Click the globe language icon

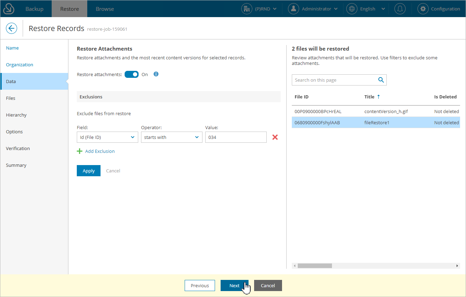pyautogui.click(x=352, y=9)
